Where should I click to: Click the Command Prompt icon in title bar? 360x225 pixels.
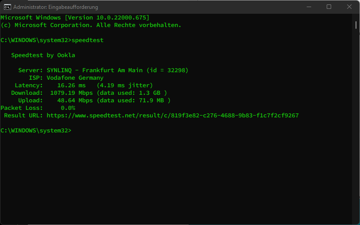click(7, 7)
